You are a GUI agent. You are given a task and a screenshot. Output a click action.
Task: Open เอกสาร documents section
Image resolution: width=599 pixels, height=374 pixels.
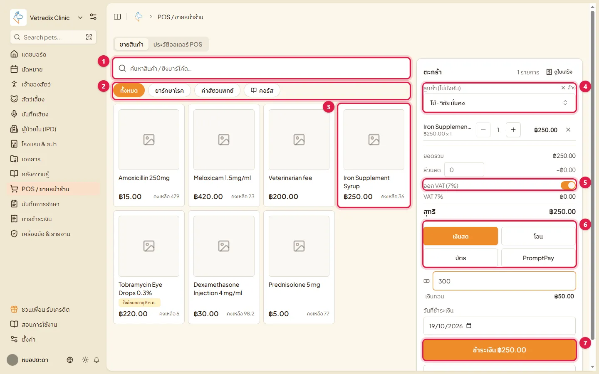(54, 159)
